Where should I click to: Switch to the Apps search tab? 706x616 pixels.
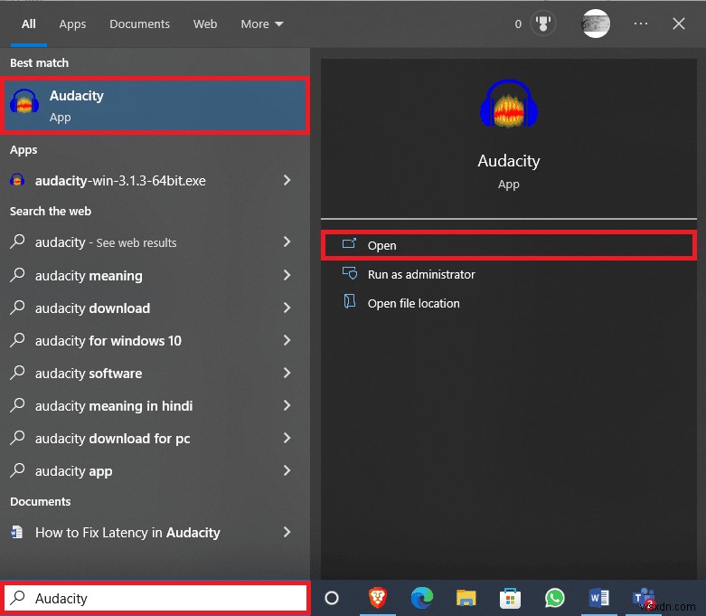pyautogui.click(x=72, y=24)
